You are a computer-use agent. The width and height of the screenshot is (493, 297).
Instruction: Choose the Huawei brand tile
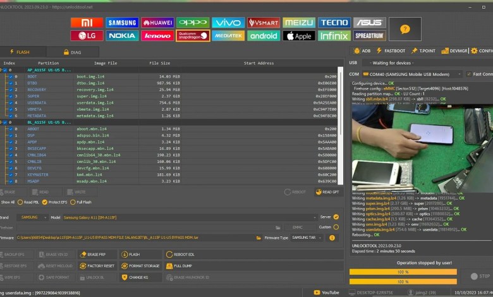(x=157, y=23)
